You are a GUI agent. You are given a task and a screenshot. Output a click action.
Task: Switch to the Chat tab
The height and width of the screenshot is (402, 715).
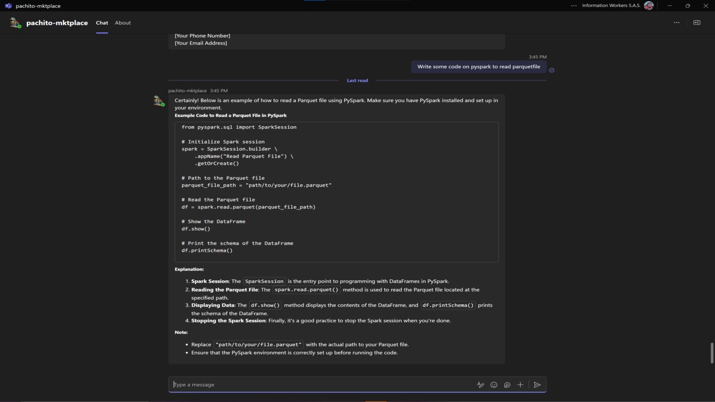pyautogui.click(x=102, y=23)
